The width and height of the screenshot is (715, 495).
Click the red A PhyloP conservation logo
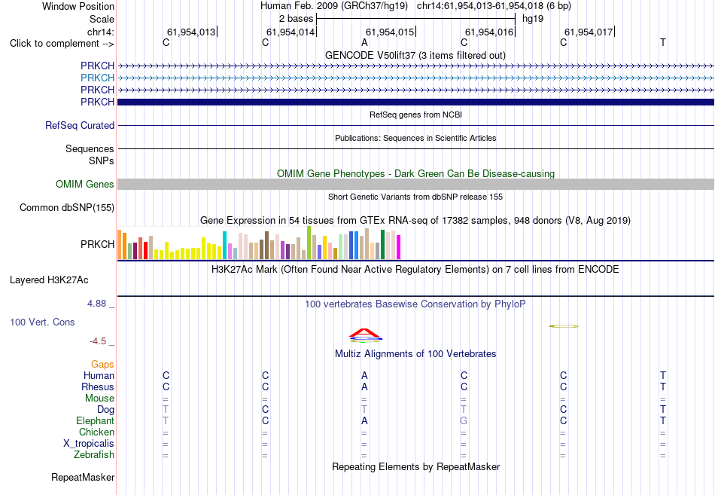pos(365,333)
